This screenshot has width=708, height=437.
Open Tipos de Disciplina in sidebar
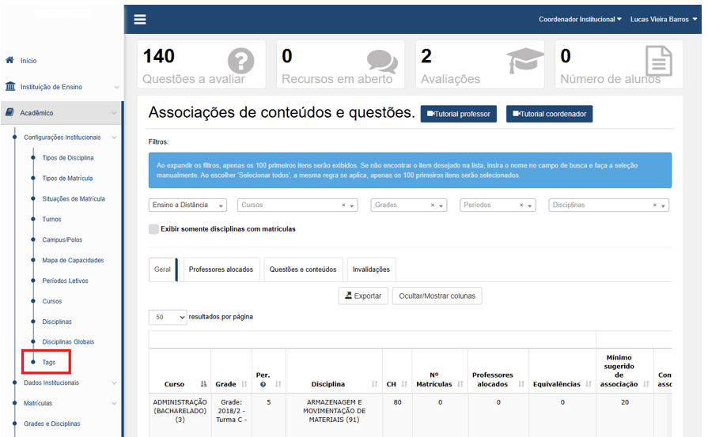(68, 158)
